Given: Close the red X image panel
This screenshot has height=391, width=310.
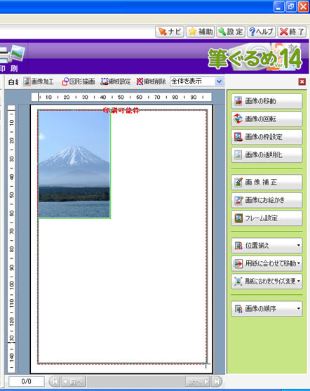Looking at the screenshot, I should 302,81.
